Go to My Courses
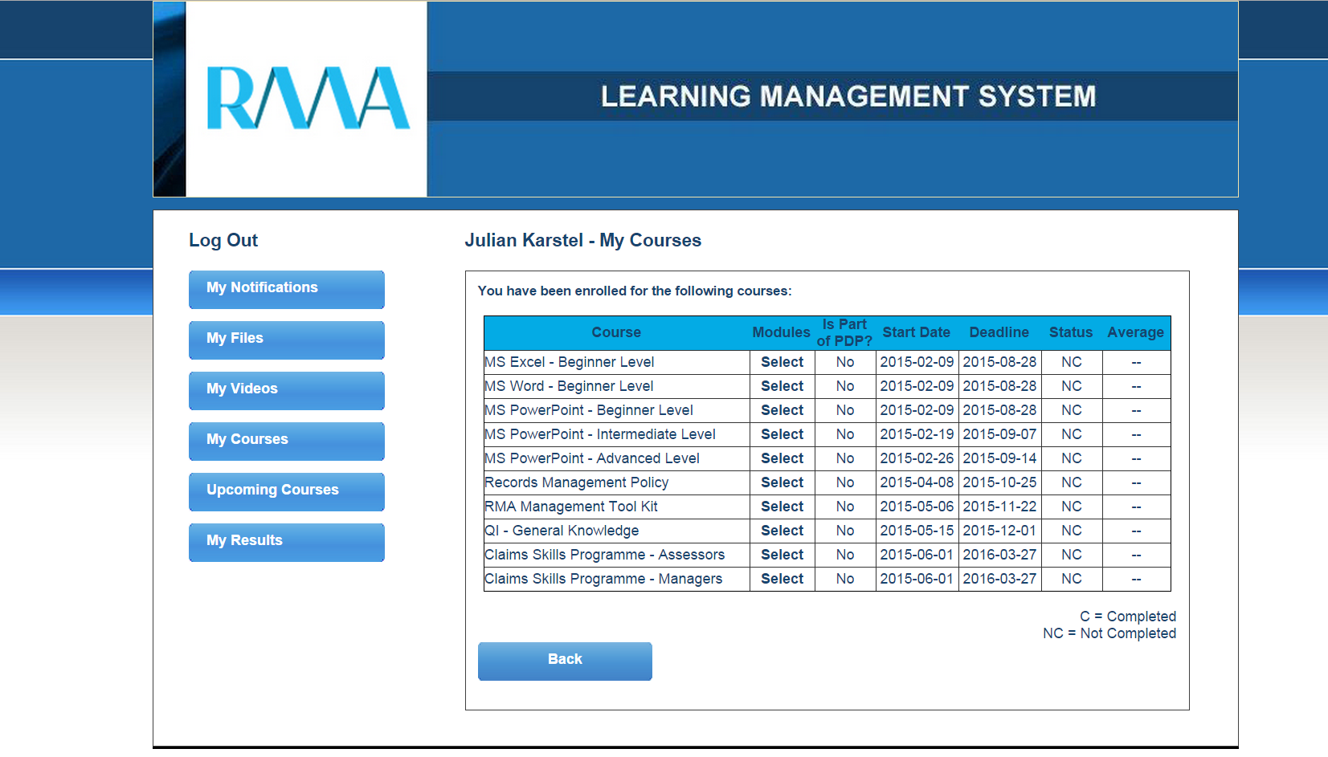Screen dimensions: 1328x757 click(x=287, y=441)
